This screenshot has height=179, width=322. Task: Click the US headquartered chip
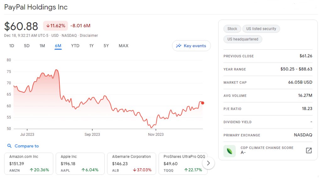(x=242, y=39)
